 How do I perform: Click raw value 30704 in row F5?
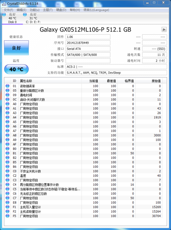(x=156, y=216)
